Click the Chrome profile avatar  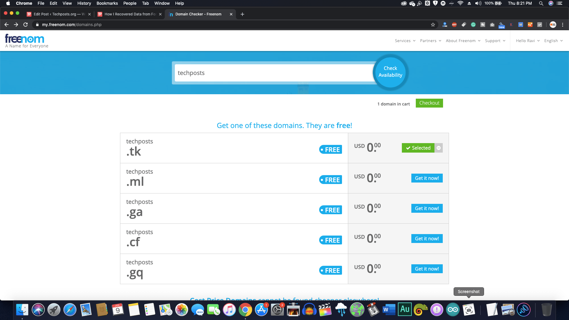[x=553, y=25]
